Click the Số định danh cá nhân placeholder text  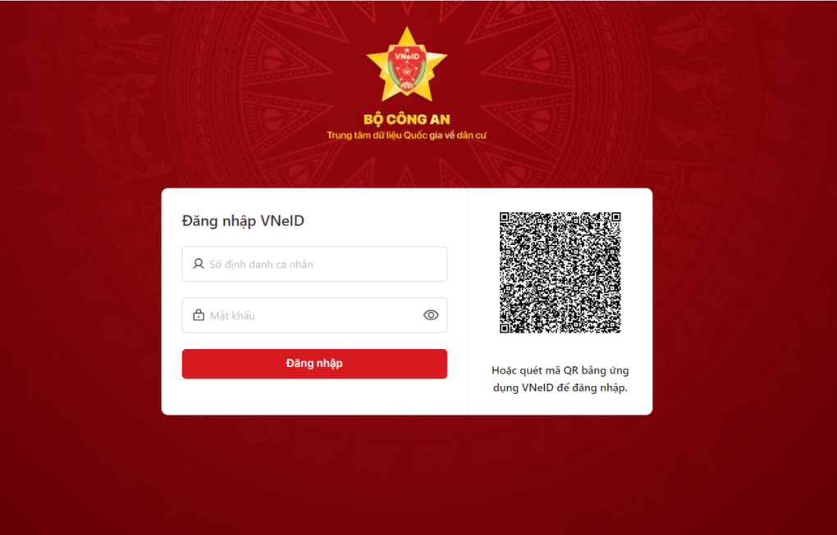pyautogui.click(x=261, y=265)
